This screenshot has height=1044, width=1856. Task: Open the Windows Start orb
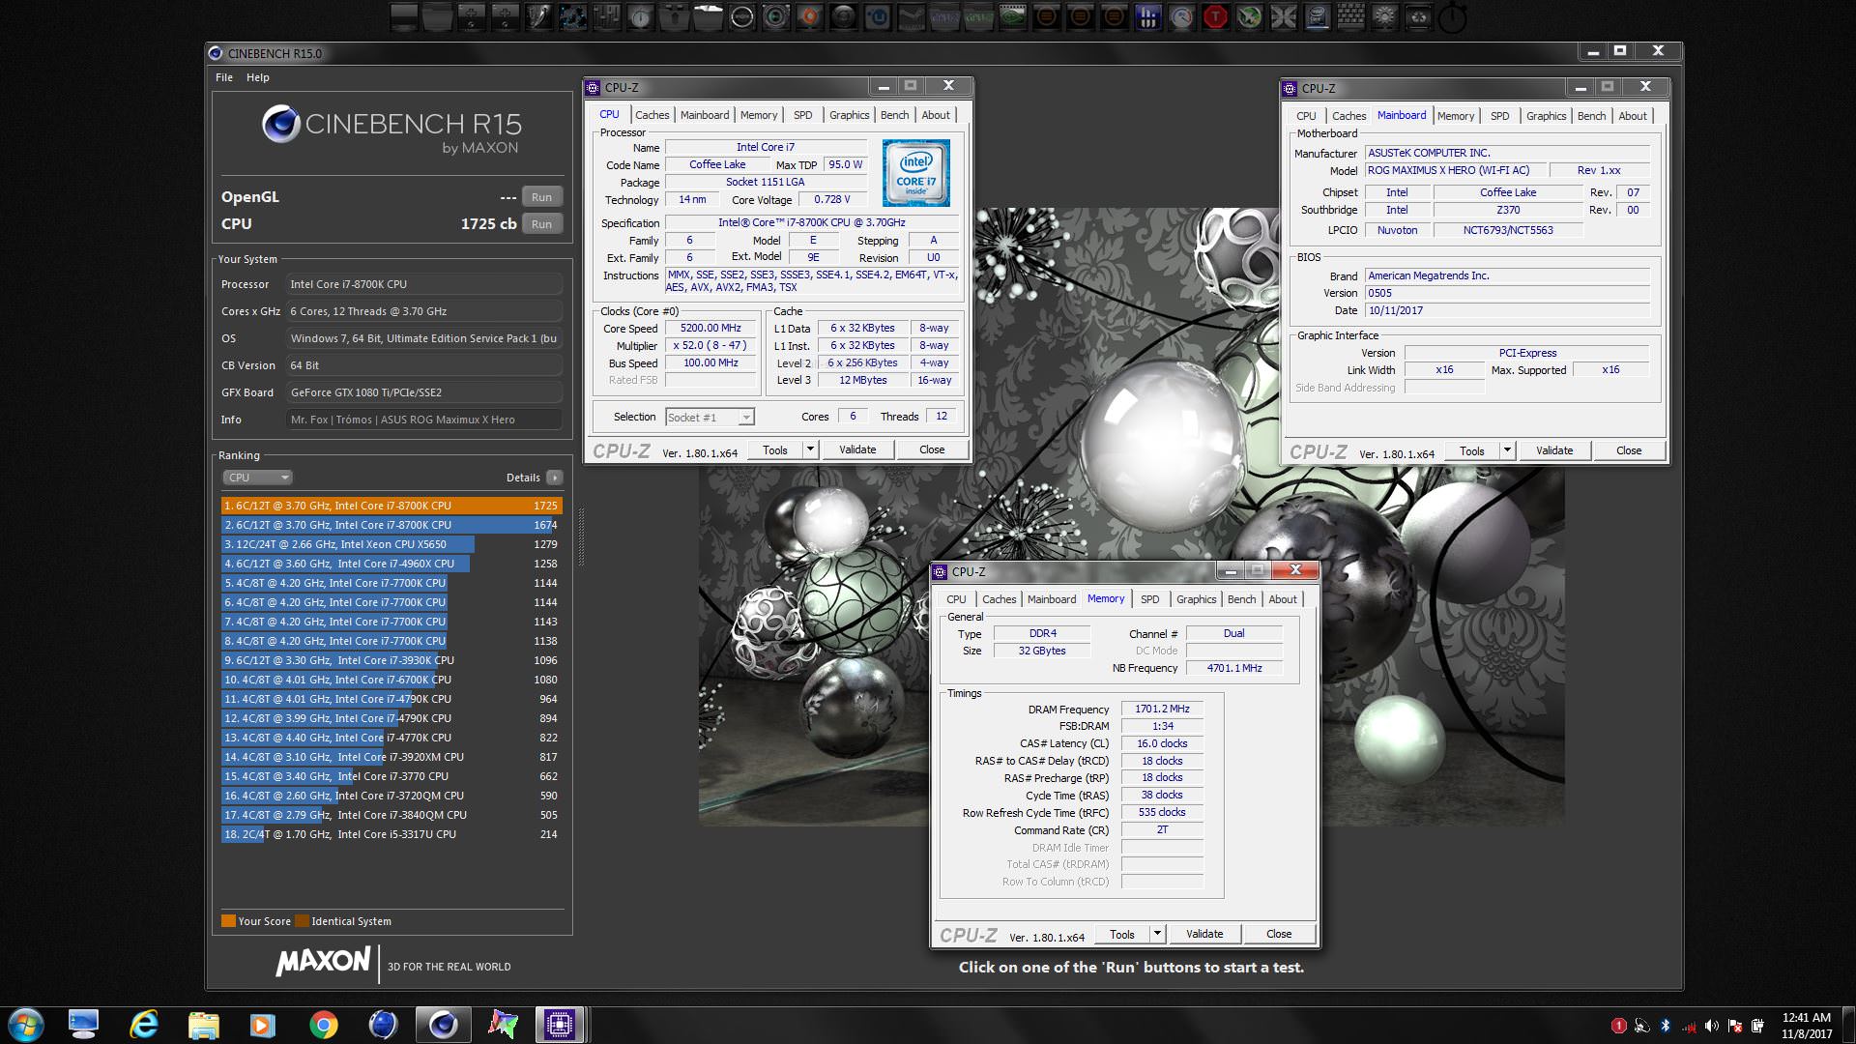click(x=26, y=1025)
